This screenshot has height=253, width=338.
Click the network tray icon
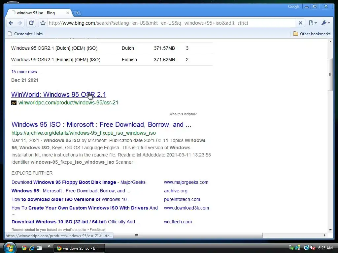[306, 248]
